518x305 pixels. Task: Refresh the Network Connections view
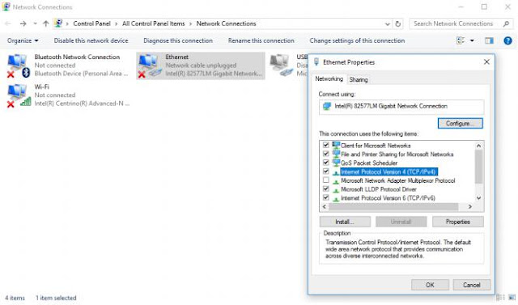397,23
